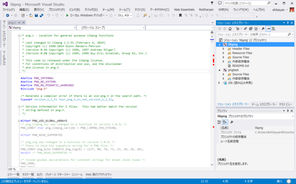Click the open file folder icon
Screen dimensions: 296x184
(31, 15)
